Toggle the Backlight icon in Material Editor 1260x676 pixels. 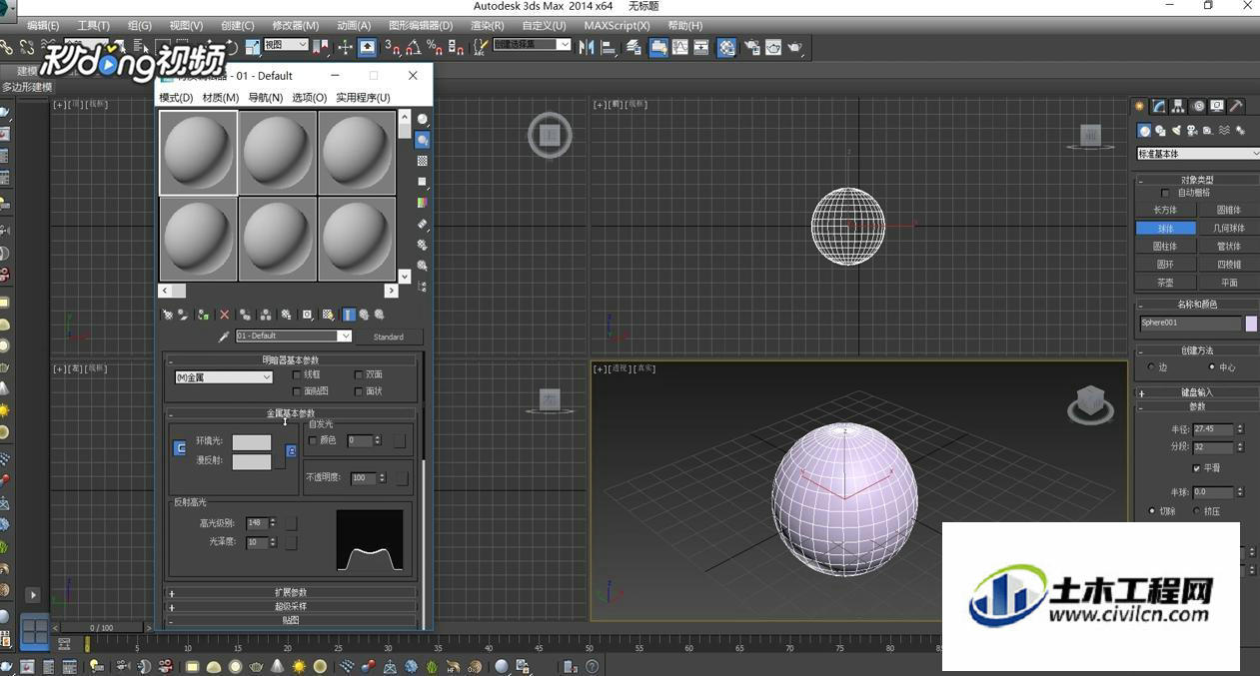point(423,140)
